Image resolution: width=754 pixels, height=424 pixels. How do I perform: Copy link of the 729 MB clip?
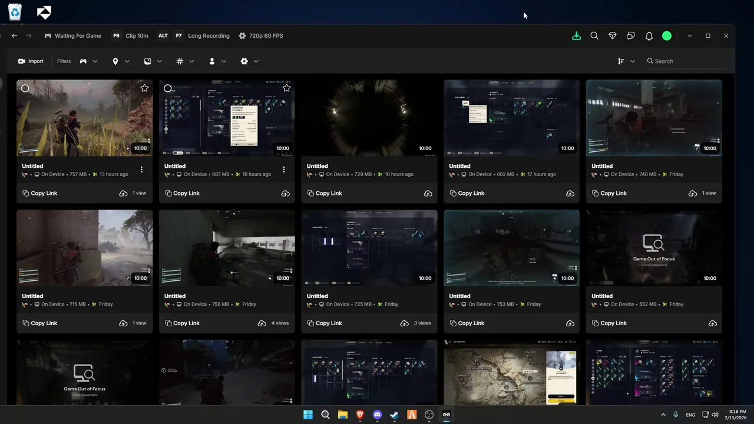[325, 193]
